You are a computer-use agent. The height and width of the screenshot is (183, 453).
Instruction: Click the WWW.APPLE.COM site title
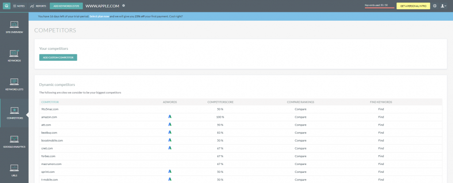(x=103, y=6)
